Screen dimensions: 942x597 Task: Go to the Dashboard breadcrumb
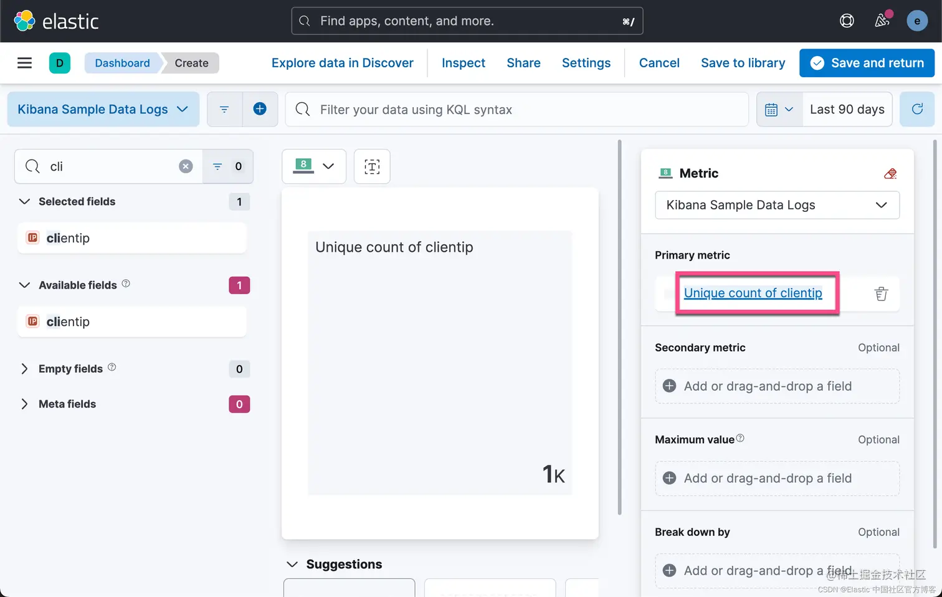pos(122,63)
